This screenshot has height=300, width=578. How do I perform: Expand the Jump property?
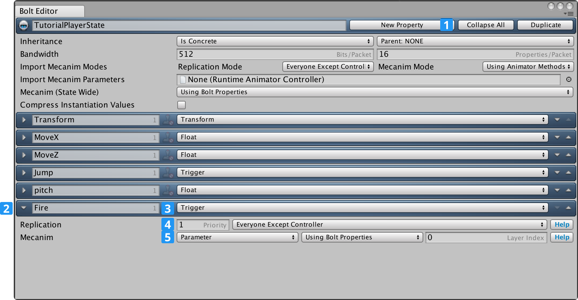click(24, 173)
